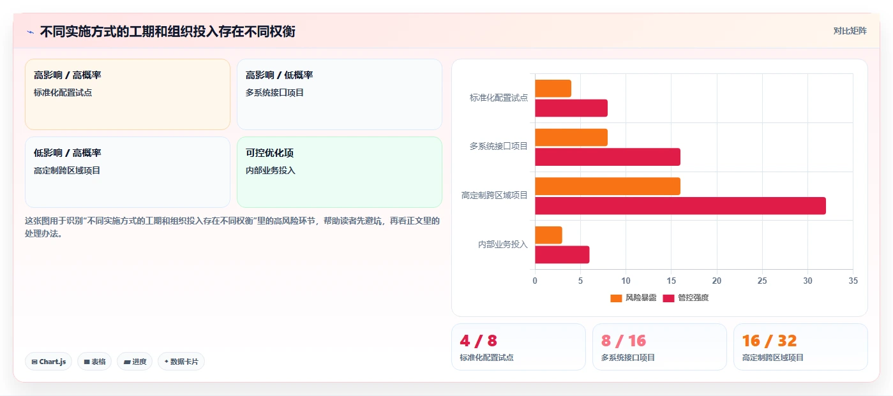Click the 进度 tag chip
The image size is (893, 396).
pos(135,362)
